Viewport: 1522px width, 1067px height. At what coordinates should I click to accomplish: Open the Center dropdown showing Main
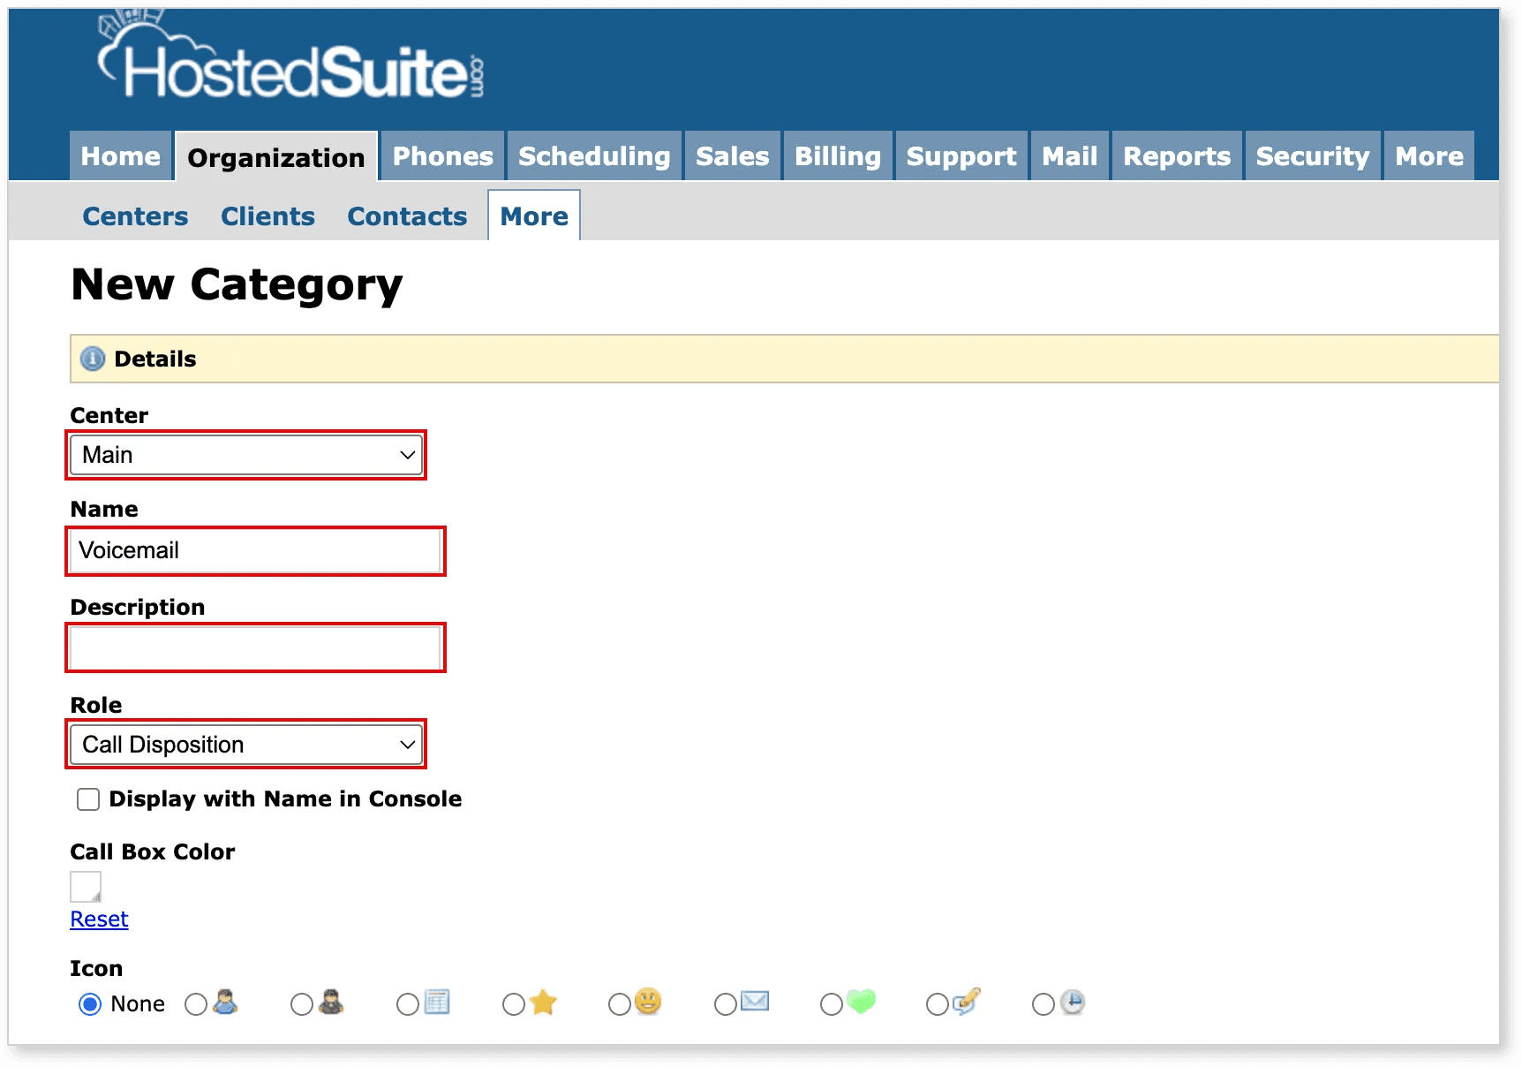246,455
